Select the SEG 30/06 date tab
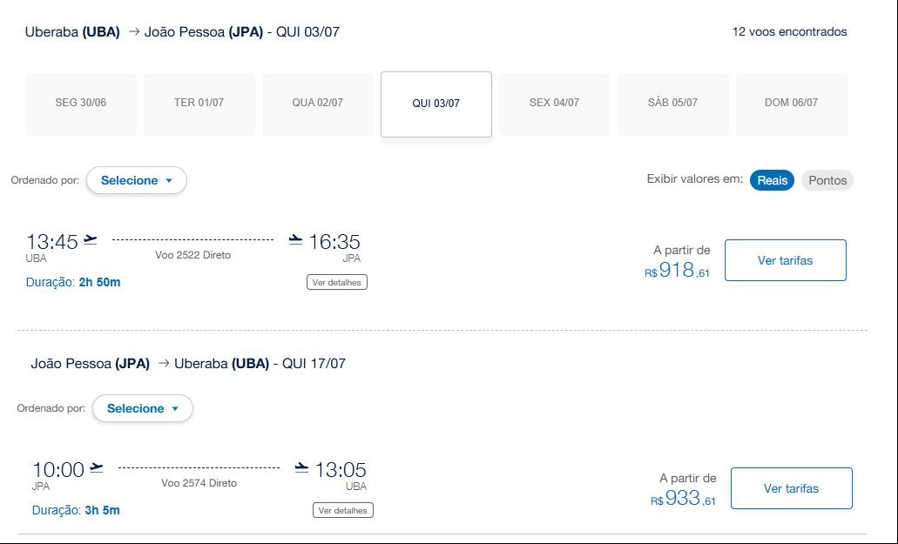The height and width of the screenshot is (544, 898). click(81, 104)
